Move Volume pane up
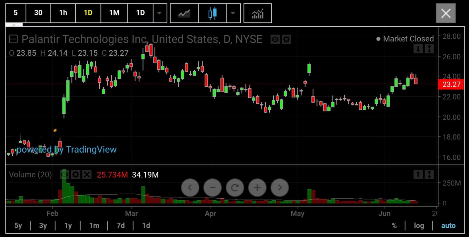469x237 pixels. pyautogui.click(x=418, y=174)
